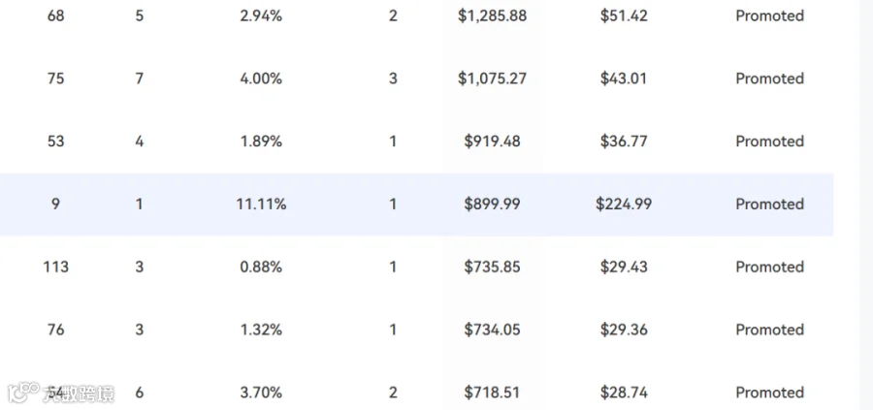Select the highlighted row's Promoted status
The height and width of the screenshot is (410, 873).
769,205
